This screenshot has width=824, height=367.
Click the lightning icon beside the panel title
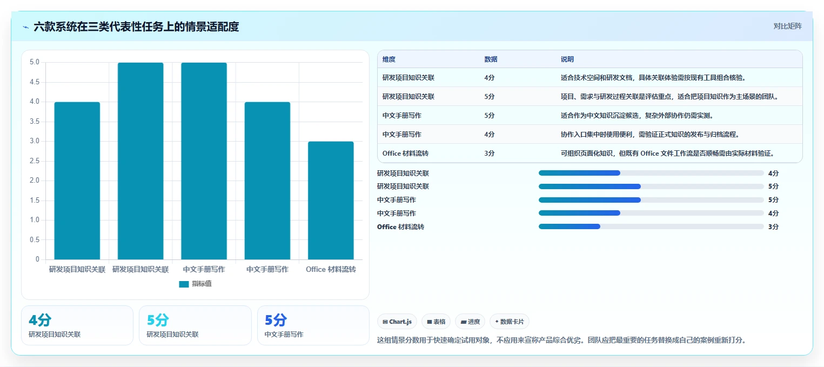pos(25,26)
